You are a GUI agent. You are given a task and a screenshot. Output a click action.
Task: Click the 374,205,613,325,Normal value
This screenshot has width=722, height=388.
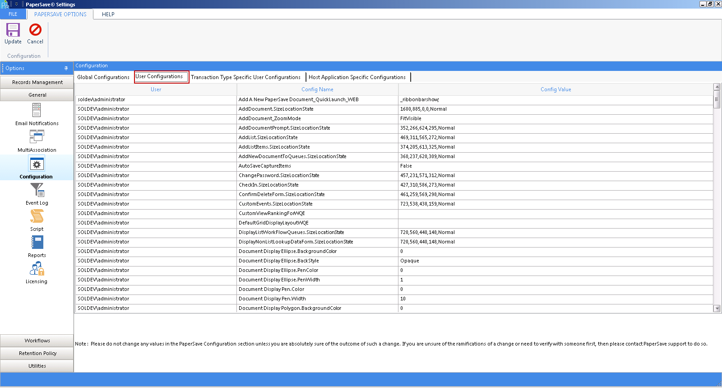[x=555, y=147]
